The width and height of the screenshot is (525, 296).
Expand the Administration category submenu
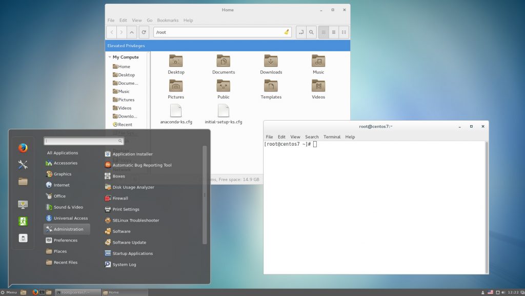pyautogui.click(x=66, y=229)
